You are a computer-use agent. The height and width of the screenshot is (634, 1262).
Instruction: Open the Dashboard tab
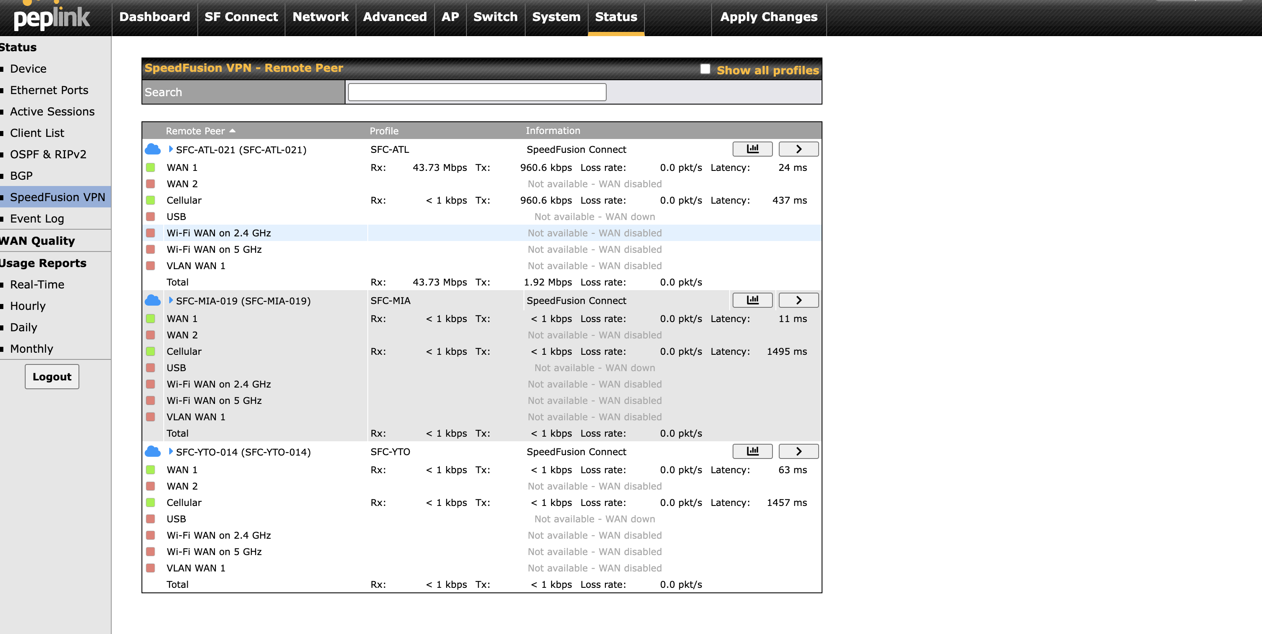154,17
